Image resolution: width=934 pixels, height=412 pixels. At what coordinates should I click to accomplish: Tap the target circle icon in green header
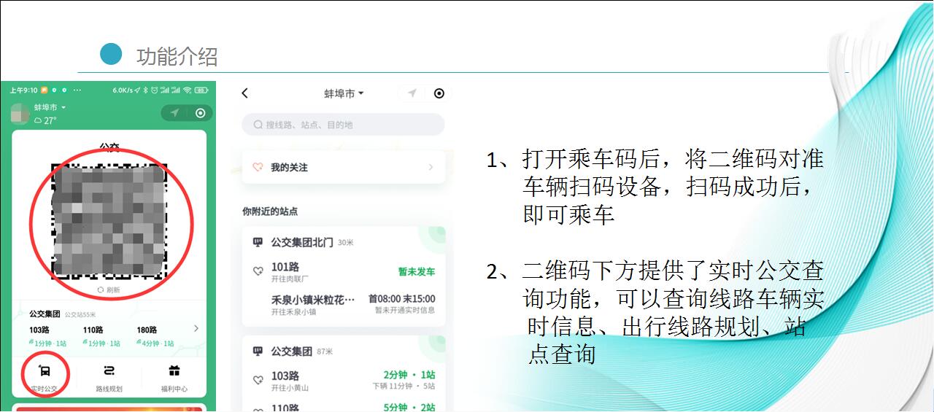tap(200, 113)
